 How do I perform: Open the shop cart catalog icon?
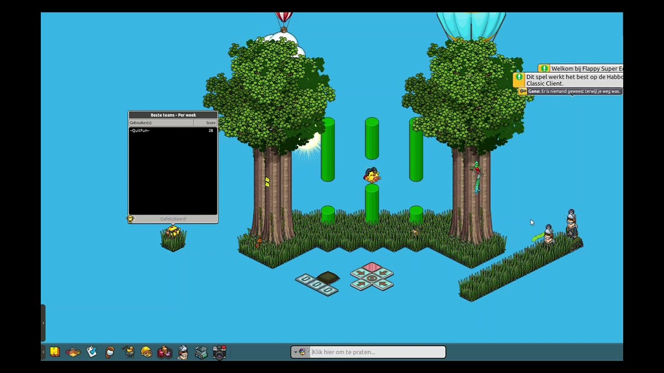click(129, 352)
